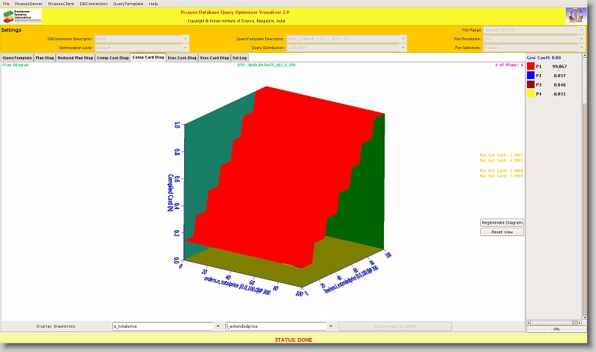This screenshot has height=352, width=596.
Task: Select the yellow P4 plan swatch
Action: coord(530,94)
